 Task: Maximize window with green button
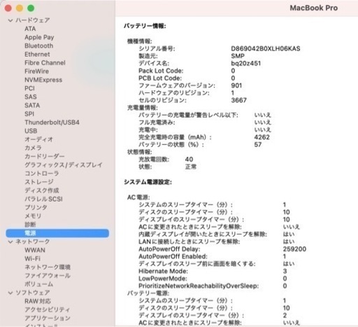31,8
